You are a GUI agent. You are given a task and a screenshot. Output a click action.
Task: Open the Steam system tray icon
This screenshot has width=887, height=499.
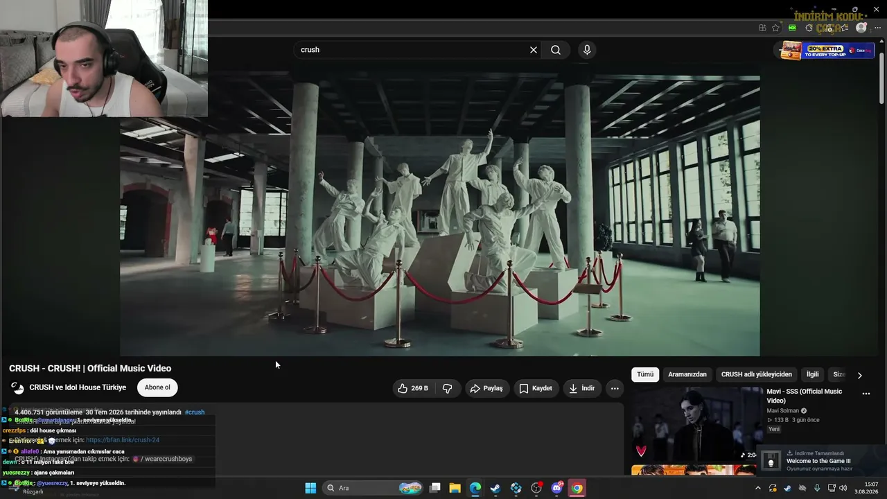click(x=787, y=488)
